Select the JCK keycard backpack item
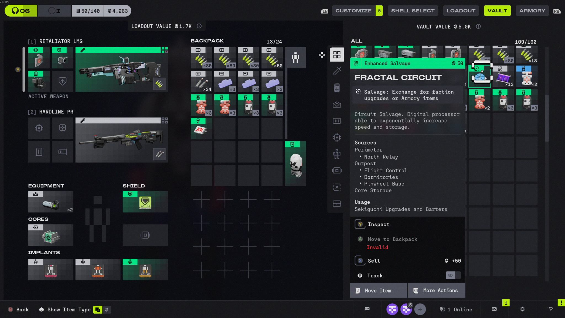 201,128
